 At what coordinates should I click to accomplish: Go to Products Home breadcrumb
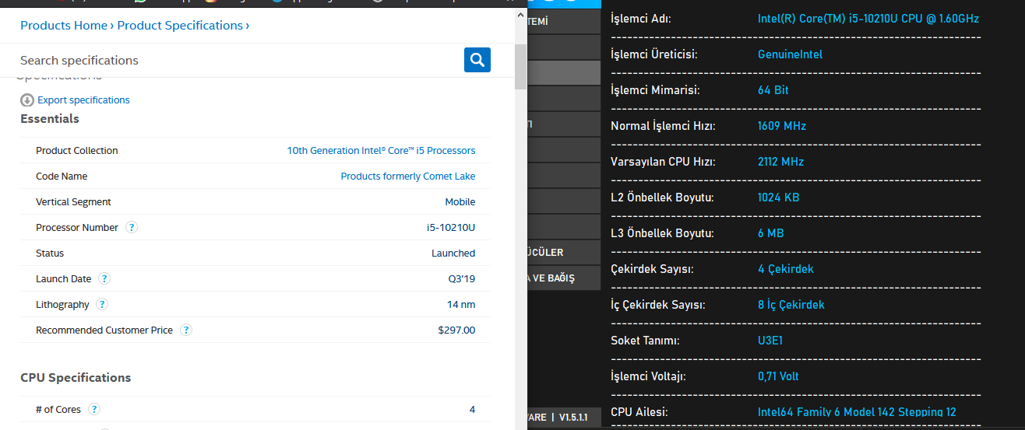click(64, 26)
